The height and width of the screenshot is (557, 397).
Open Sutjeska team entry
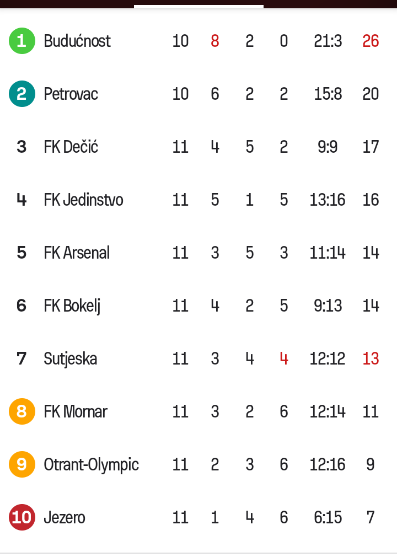(x=71, y=358)
